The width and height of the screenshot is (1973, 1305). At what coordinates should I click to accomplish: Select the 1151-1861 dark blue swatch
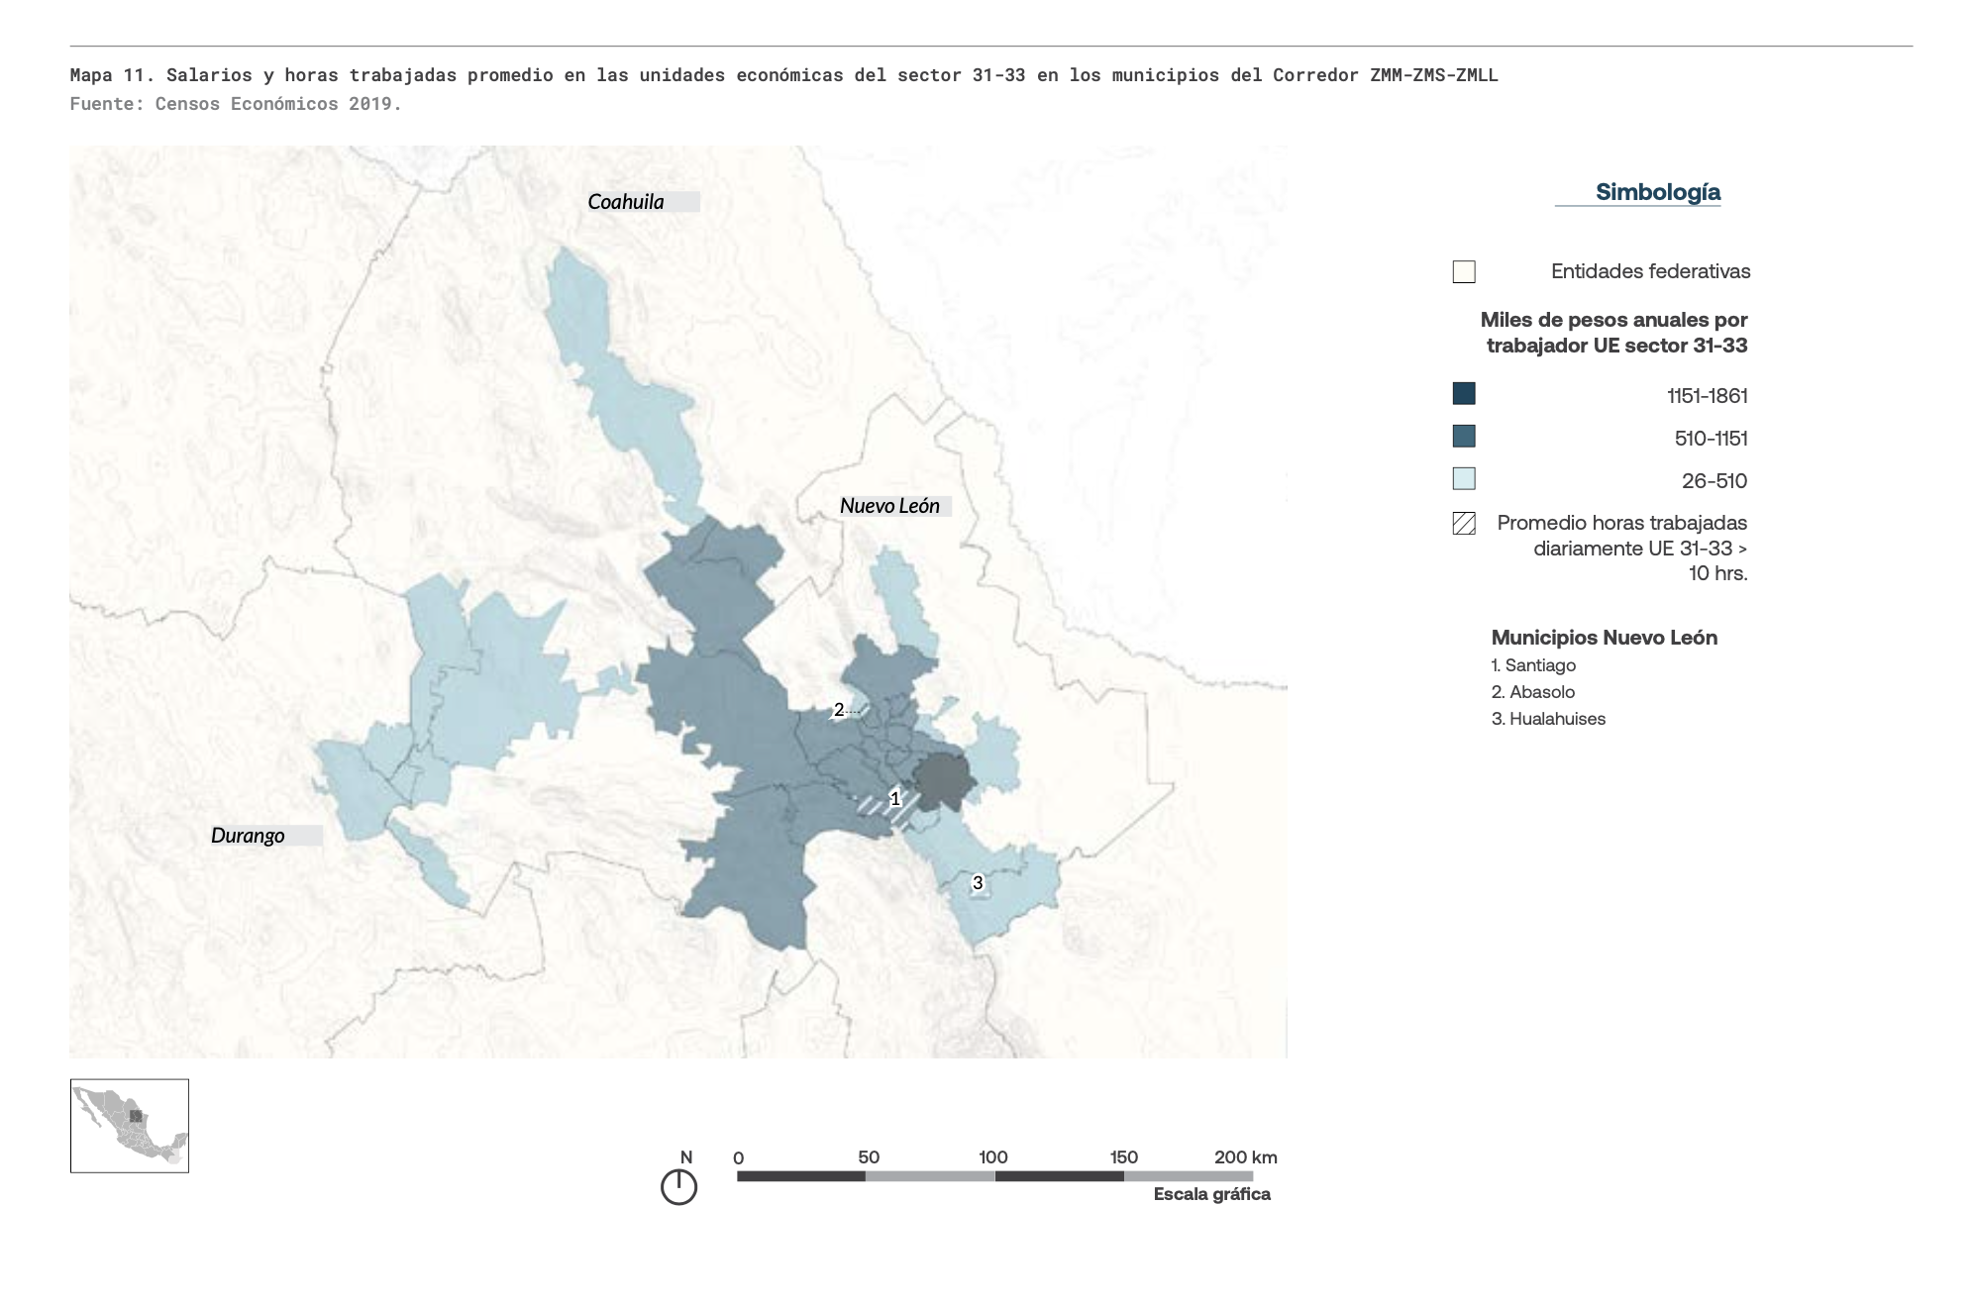click(1464, 394)
